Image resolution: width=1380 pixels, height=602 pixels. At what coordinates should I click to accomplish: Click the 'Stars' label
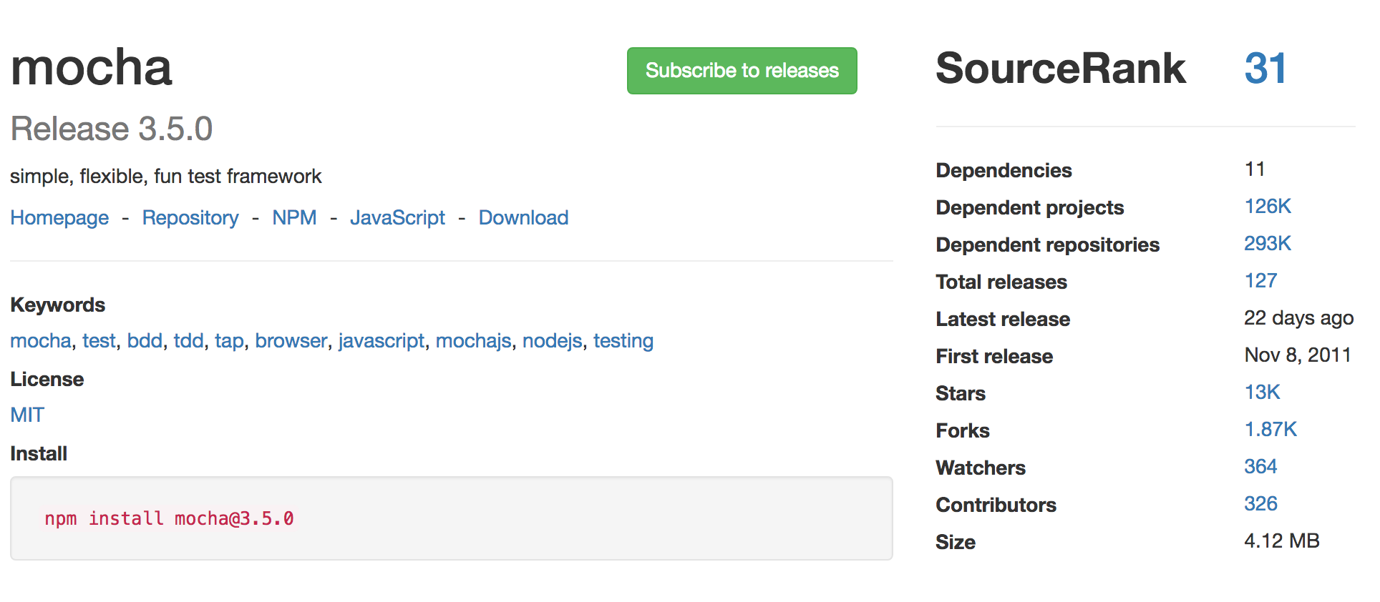tap(960, 393)
